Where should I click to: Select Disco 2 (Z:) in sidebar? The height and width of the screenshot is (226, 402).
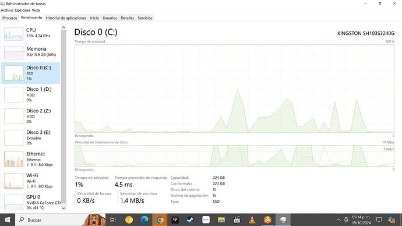pyautogui.click(x=30, y=116)
